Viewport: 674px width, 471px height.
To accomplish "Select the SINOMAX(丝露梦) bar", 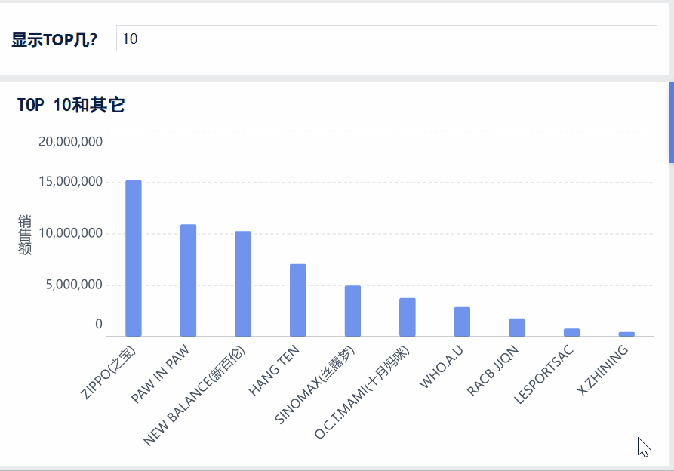I will click(x=352, y=311).
